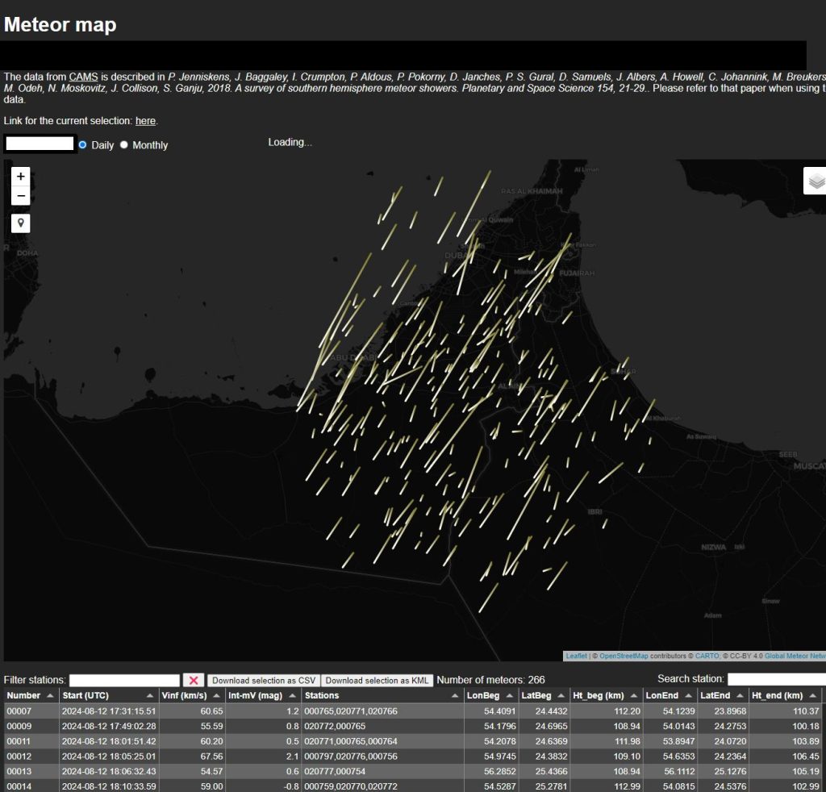
Task: Switch to Monthly view radio button
Action: (124, 145)
